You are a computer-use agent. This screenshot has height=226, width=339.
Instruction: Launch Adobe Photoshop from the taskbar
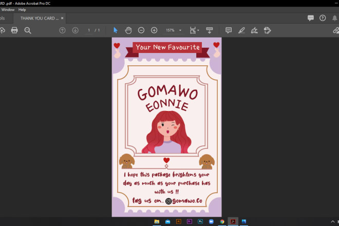(200, 221)
